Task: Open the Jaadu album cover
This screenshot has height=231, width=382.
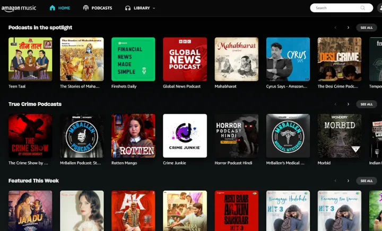Action: (30, 211)
